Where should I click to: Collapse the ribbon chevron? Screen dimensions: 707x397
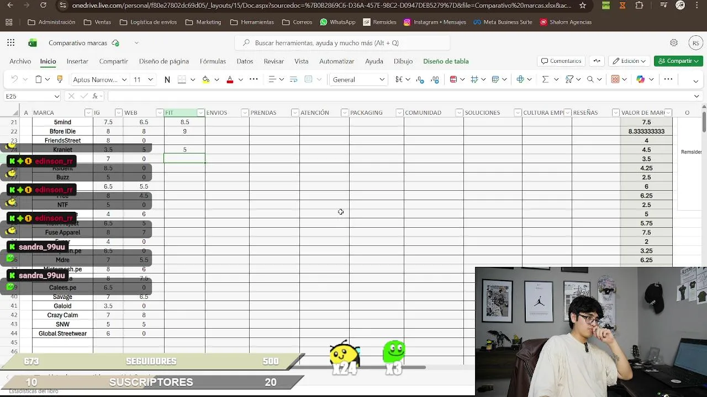[695, 81]
